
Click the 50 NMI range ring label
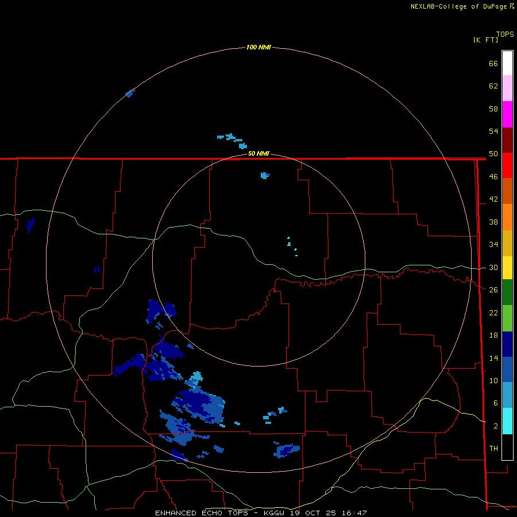click(258, 153)
